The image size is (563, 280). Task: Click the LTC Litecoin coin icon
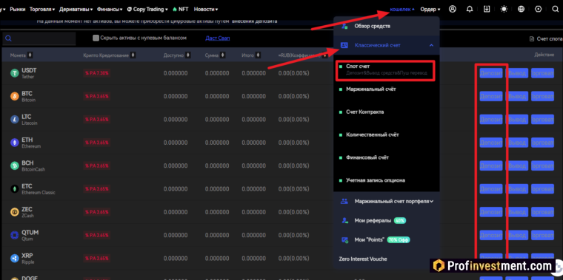[x=14, y=119]
